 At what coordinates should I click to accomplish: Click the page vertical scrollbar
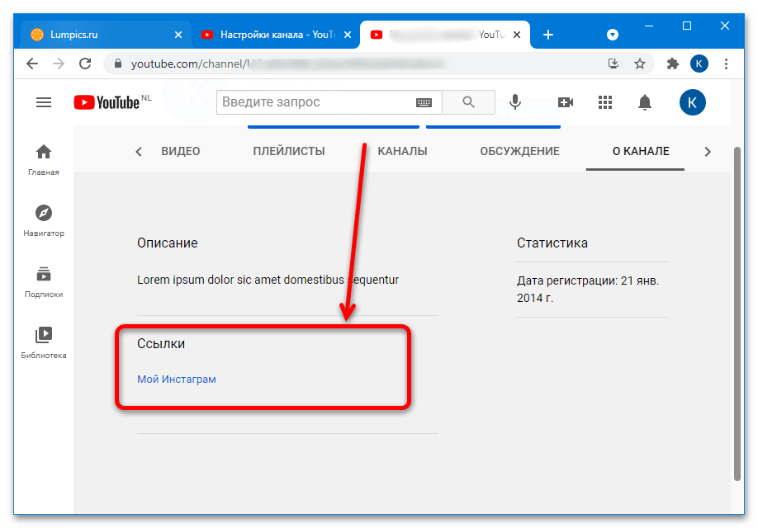coord(737,314)
